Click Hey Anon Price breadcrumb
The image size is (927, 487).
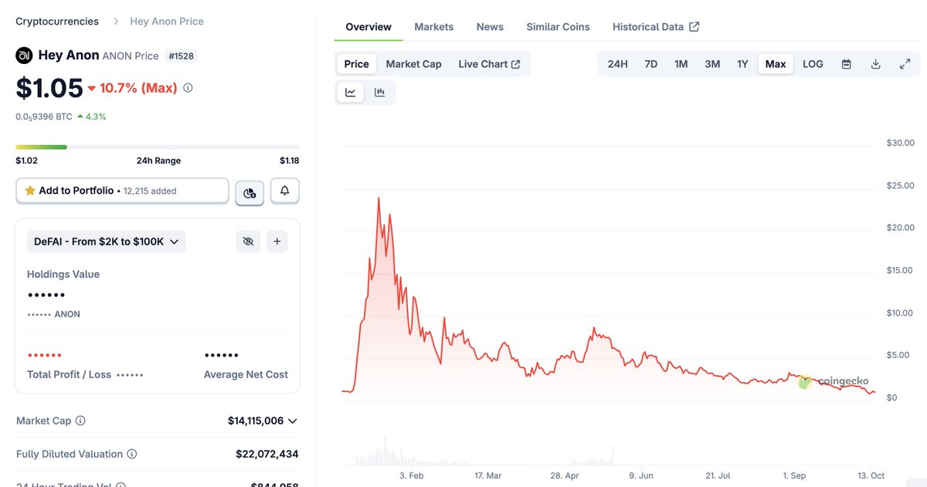[x=167, y=21]
